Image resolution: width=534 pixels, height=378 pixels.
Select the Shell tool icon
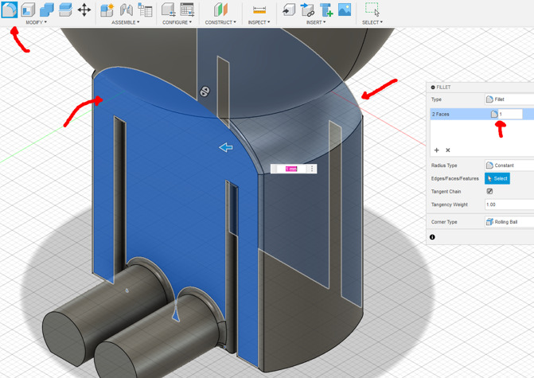click(28, 10)
